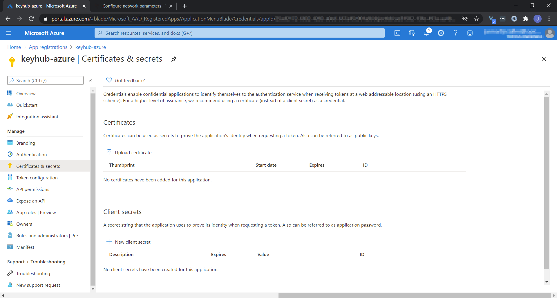Click the account avatar in the Azure header
The height and width of the screenshot is (298, 557).
click(x=549, y=33)
